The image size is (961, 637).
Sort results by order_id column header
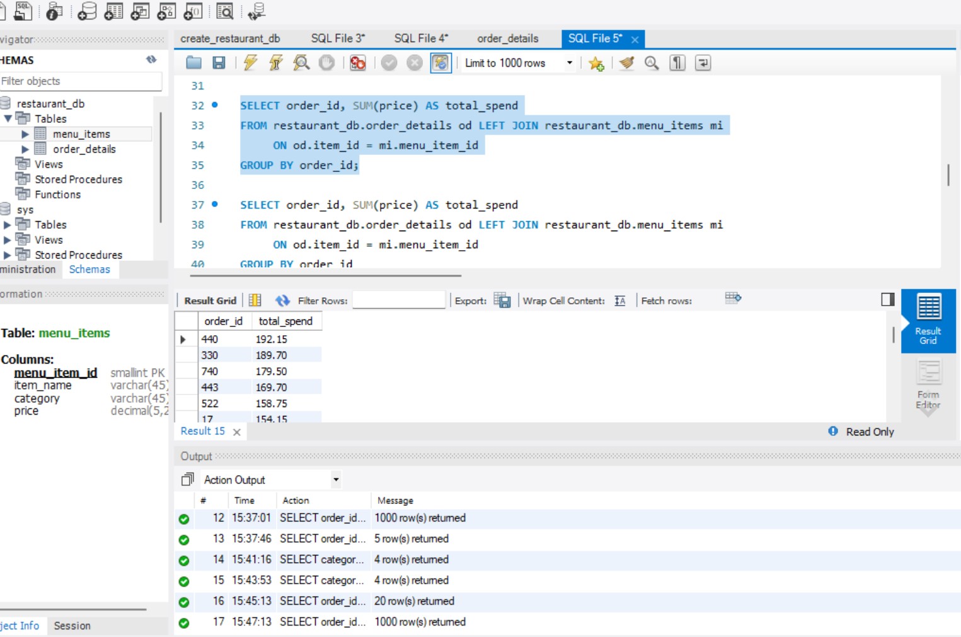click(x=223, y=321)
